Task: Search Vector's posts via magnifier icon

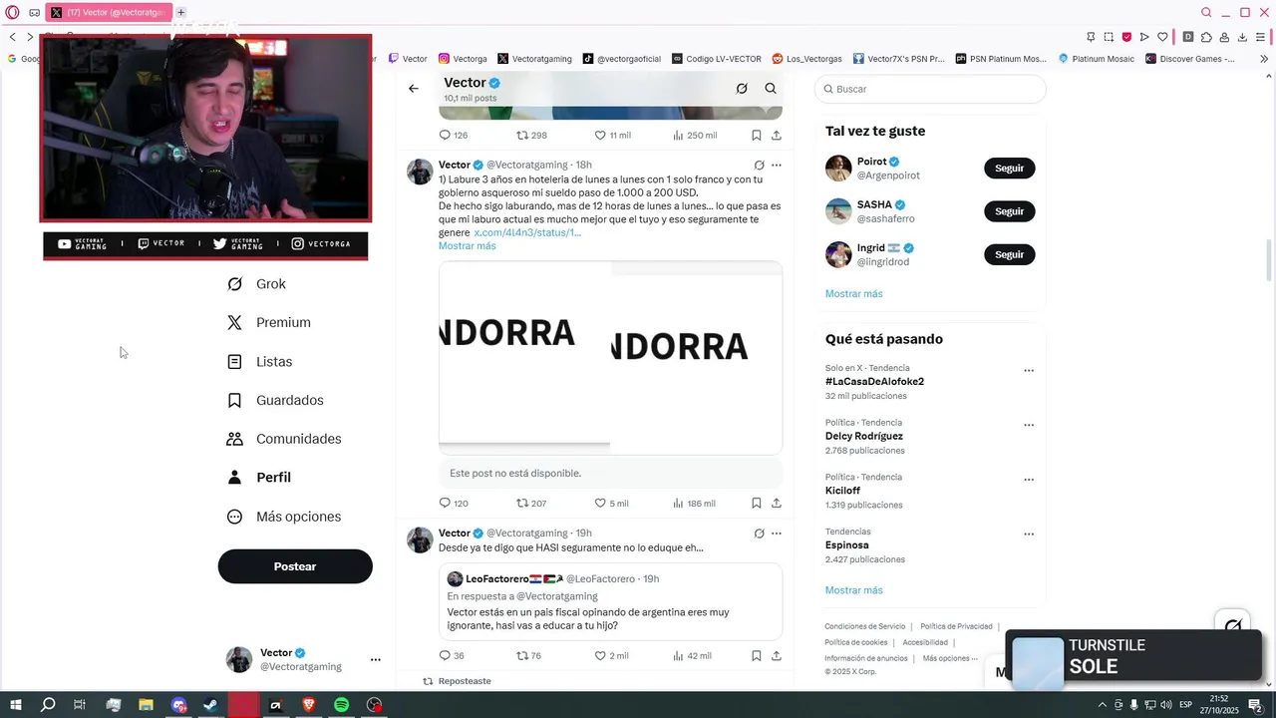Action: 771,89
